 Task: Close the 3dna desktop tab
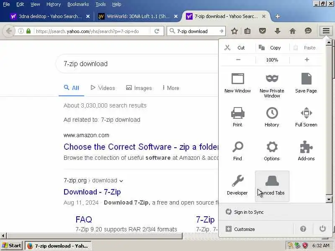88,16
